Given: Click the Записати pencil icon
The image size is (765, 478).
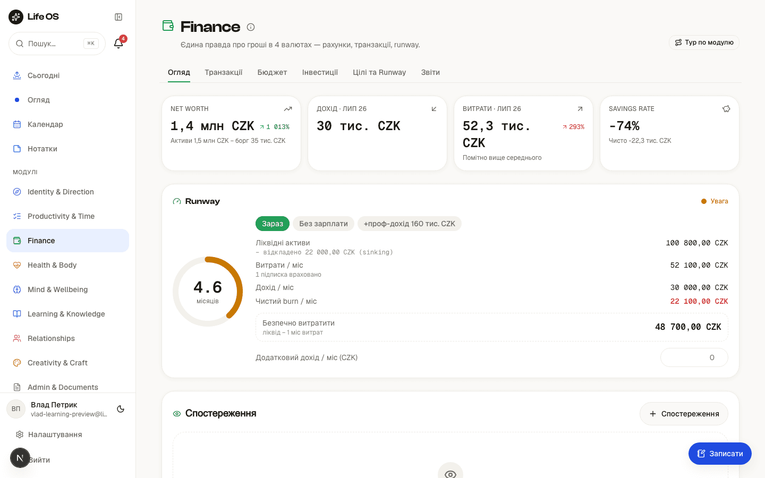Looking at the screenshot, I should point(701,454).
